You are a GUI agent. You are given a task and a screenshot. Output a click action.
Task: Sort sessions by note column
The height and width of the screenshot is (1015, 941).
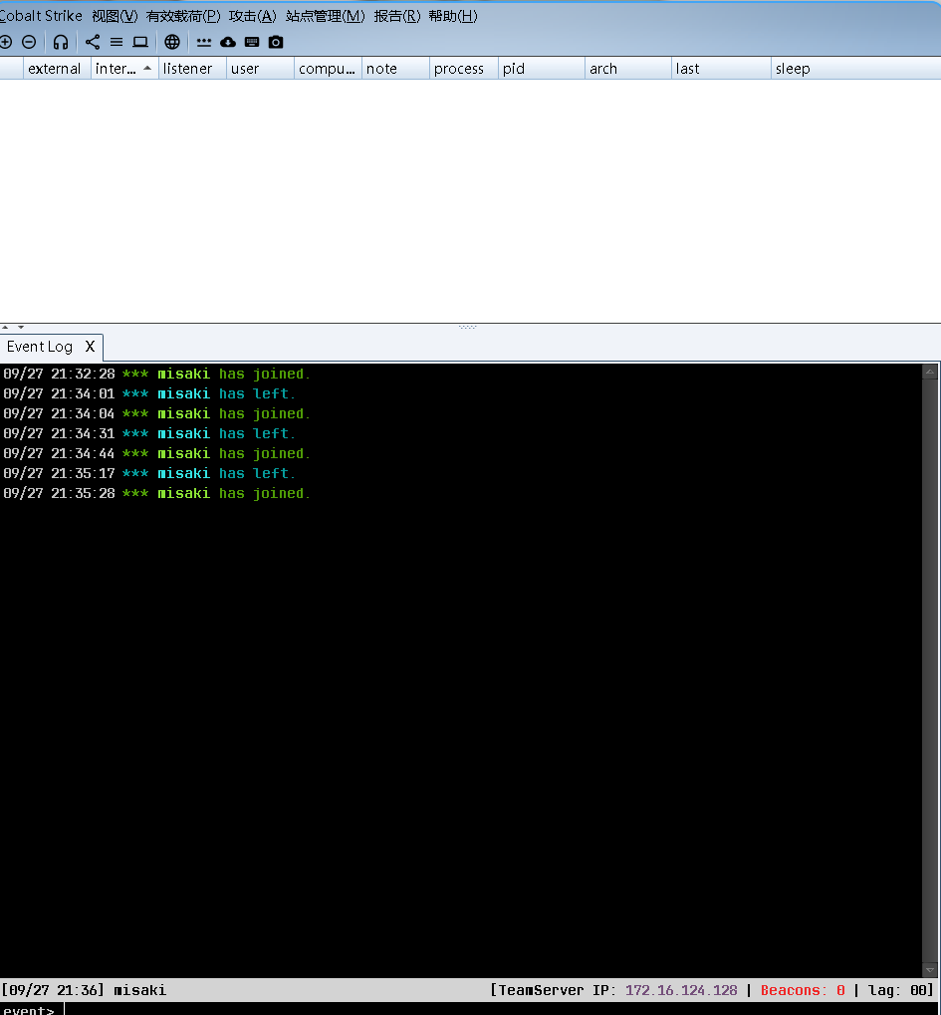coord(396,68)
